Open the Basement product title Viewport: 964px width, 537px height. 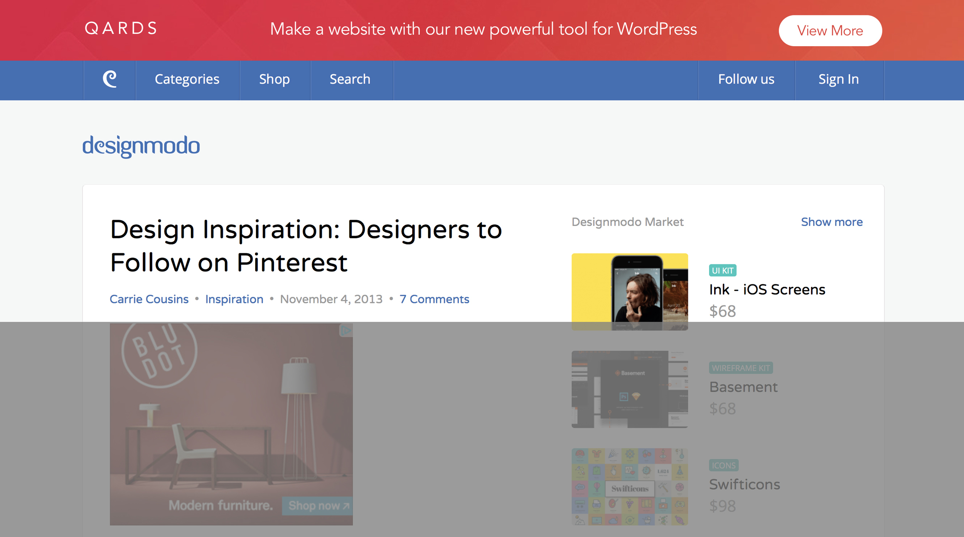tap(743, 387)
